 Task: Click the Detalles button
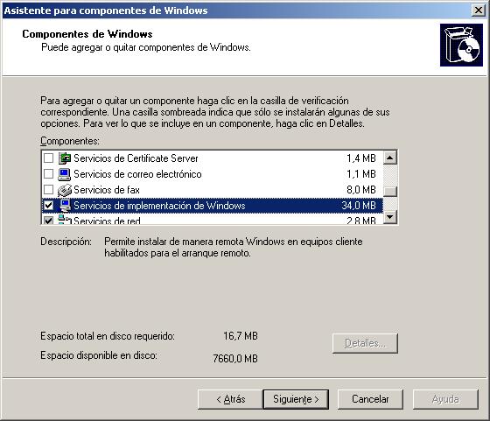365,343
